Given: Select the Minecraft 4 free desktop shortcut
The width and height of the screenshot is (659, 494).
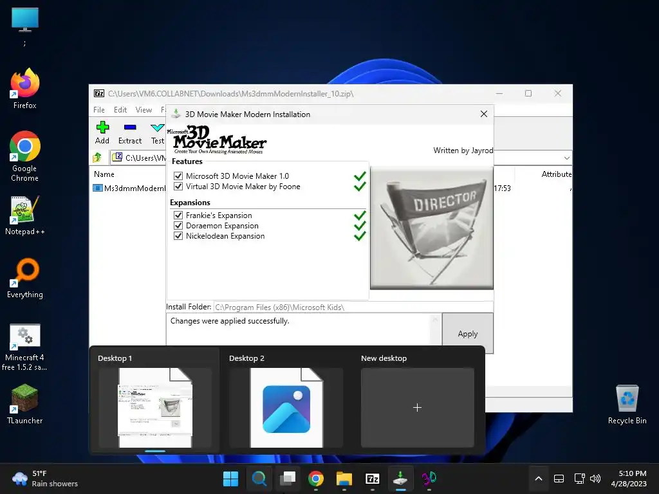Looking at the screenshot, I should pos(25,347).
